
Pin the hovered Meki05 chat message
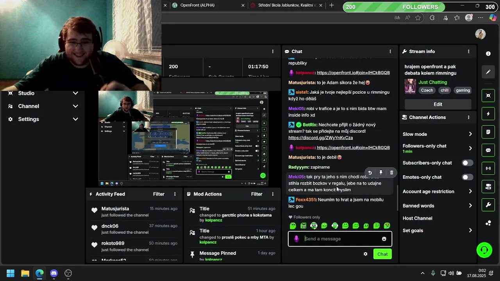381,173
